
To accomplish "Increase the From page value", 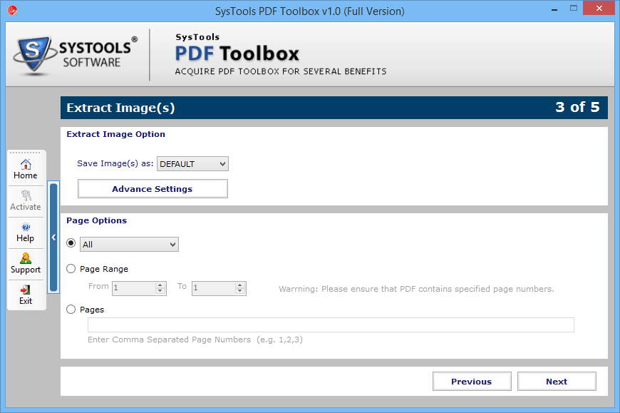I will [160, 285].
